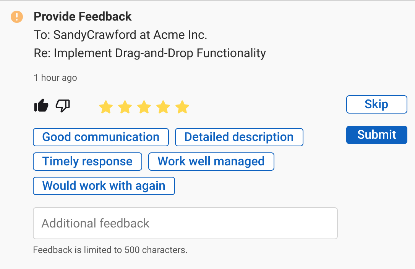Select the thumbs down icon
Screen dimensions: 415x269
point(63,106)
